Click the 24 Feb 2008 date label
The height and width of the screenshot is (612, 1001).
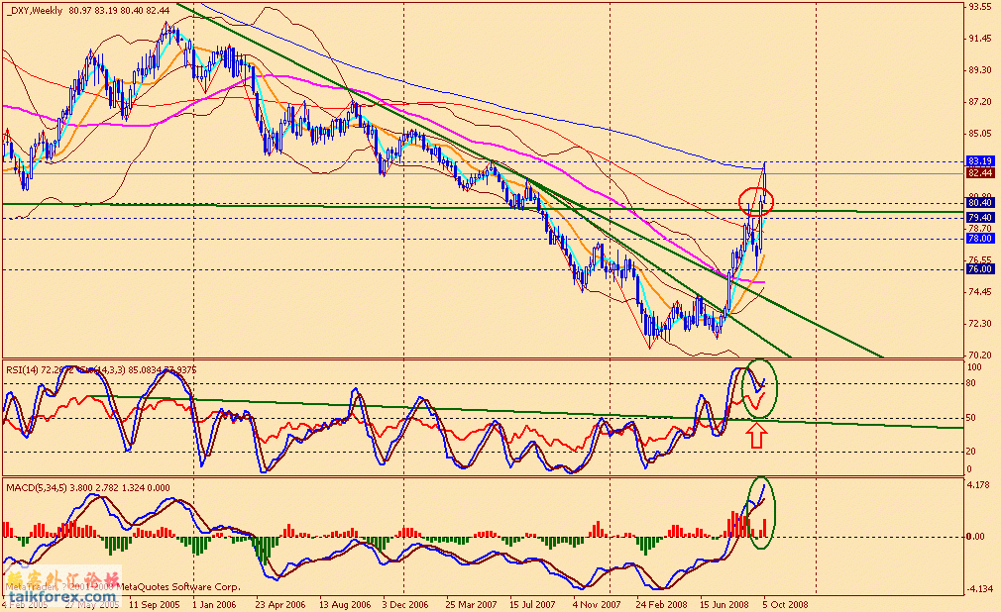click(x=661, y=604)
